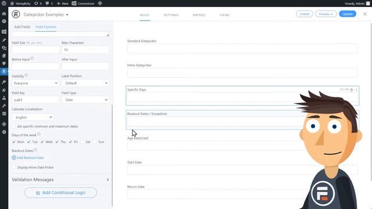
Task: Open the Label Position dropdown
Action: pos(85,83)
